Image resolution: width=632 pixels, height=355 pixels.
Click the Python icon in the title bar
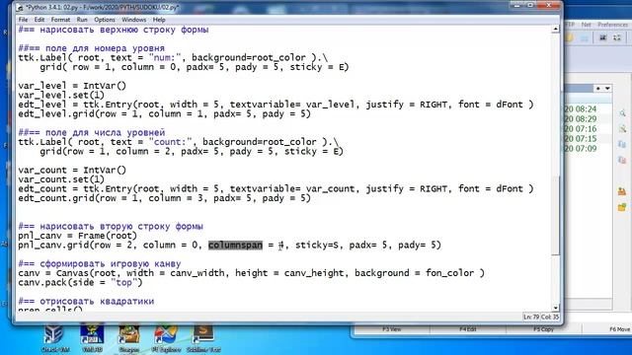click(x=20, y=8)
